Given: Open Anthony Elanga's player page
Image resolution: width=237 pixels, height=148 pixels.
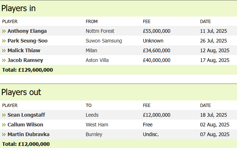Looking at the screenshot, I should [27, 31].
